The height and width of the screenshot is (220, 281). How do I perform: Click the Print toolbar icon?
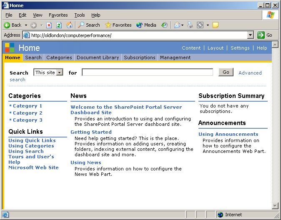(x=190, y=25)
